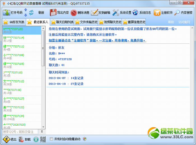Click the refresh (刷新) arrows icon
Screen dimensions: 196x145
31,13
